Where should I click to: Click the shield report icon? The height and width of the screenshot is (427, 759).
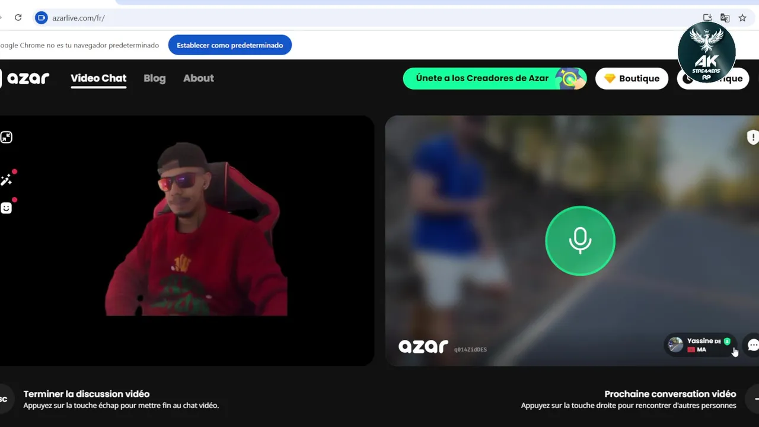(x=752, y=138)
